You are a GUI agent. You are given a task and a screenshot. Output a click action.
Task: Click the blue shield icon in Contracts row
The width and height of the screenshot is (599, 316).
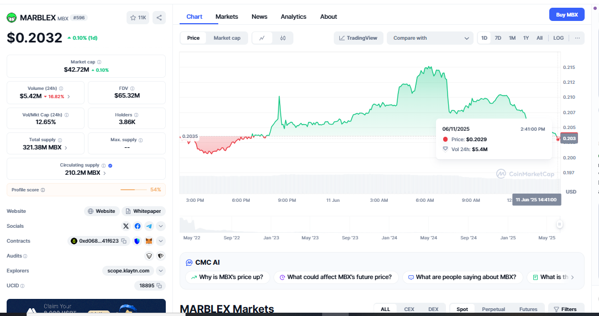pyautogui.click(x=137, y=241)
